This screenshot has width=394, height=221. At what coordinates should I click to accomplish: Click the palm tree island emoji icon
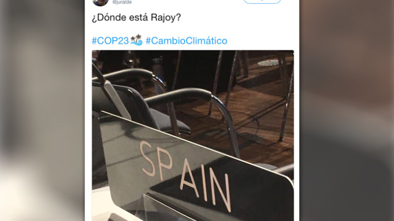pyautogui.click(x=136, y=40)
